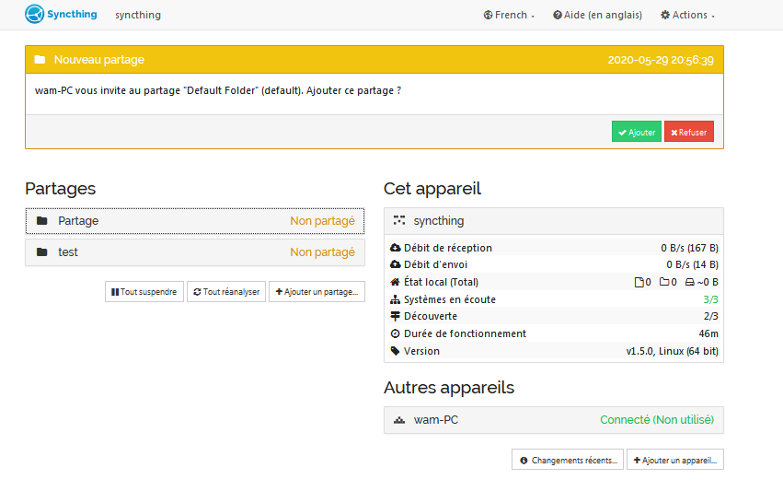Screen dimensions: 783x491
Task: Click Tout réanalyser to rescan all
Action: point(225,292)
